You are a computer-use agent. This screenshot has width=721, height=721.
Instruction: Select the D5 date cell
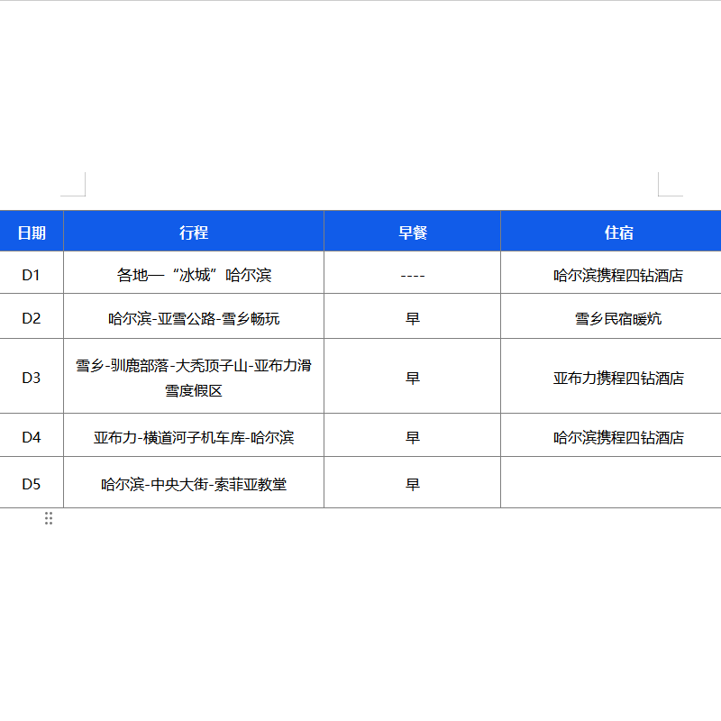pos(32,484)
